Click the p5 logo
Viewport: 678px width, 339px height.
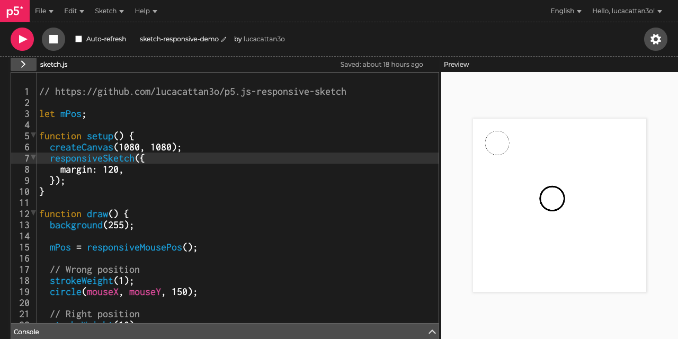pyautogui.click(x=14, y=11)
